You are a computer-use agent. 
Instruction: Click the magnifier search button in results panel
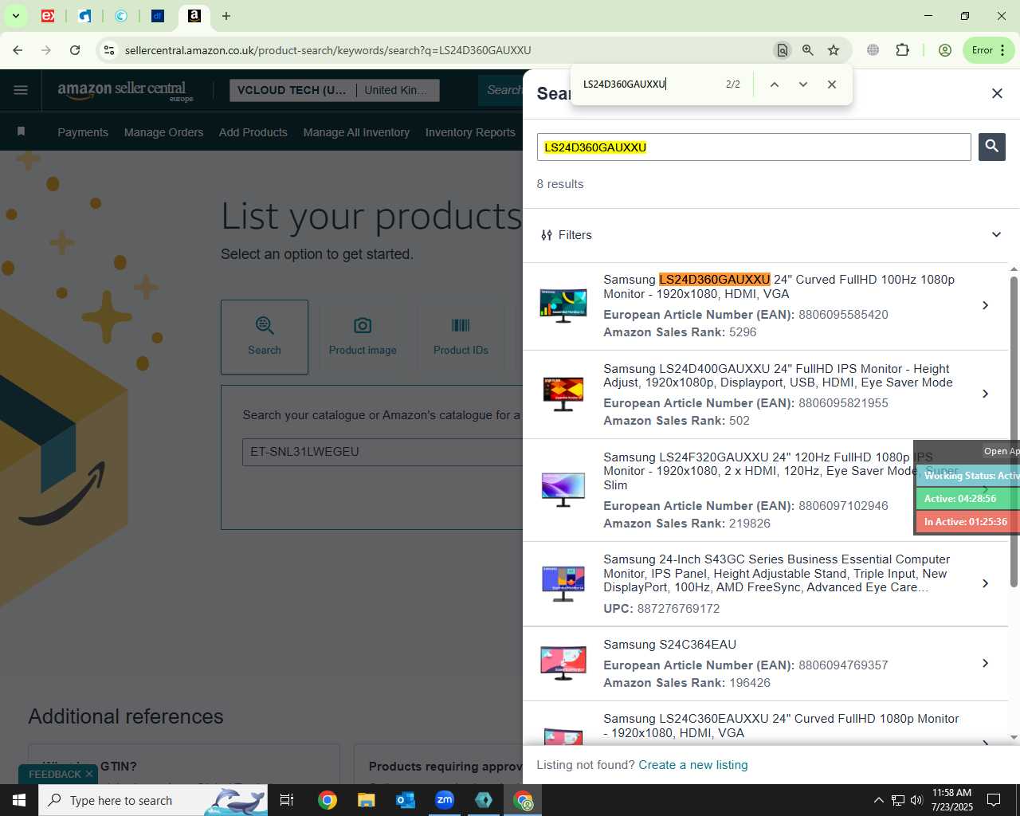click(x=991, y=147)
